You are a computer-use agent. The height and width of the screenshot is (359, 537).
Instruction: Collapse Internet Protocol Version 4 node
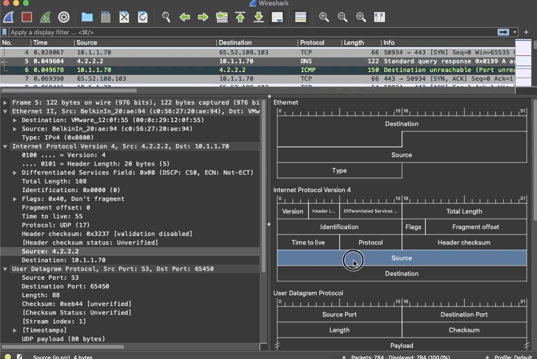(x=5, y=146)
